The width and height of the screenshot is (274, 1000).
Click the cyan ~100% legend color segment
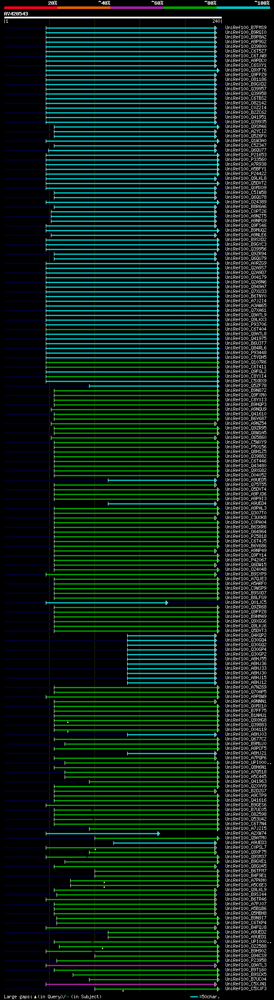pos(243,8)
